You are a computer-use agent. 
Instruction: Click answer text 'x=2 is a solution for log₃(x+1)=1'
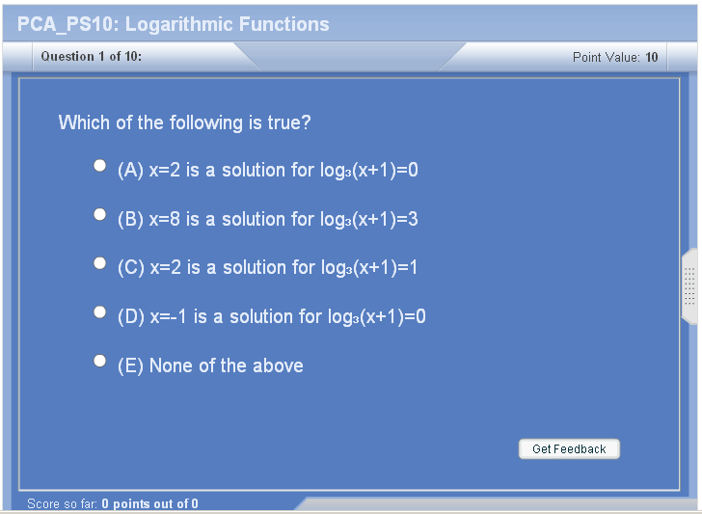coord(283,268)
